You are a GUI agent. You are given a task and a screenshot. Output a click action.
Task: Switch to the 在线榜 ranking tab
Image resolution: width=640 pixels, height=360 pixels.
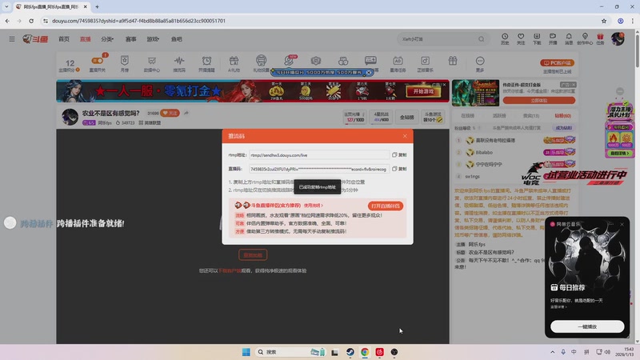click(x=467, y=116)
